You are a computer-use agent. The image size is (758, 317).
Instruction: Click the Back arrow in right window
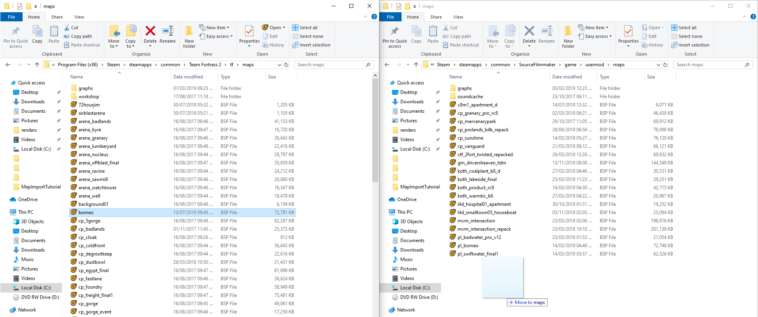pos(387,65)
